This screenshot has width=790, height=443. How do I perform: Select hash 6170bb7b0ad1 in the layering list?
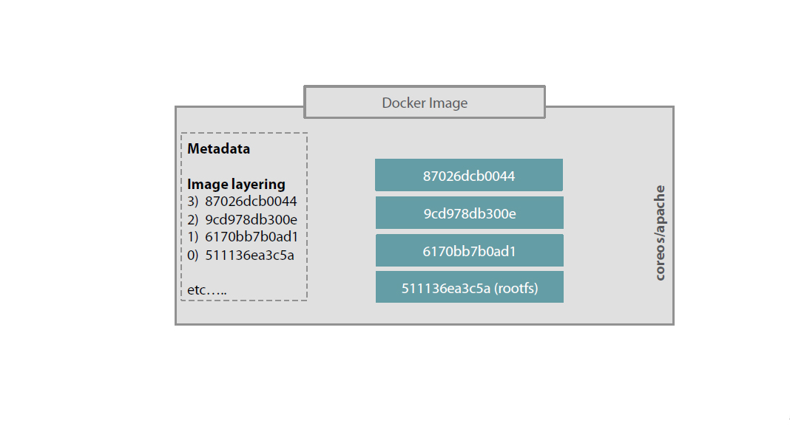(256, 237)
